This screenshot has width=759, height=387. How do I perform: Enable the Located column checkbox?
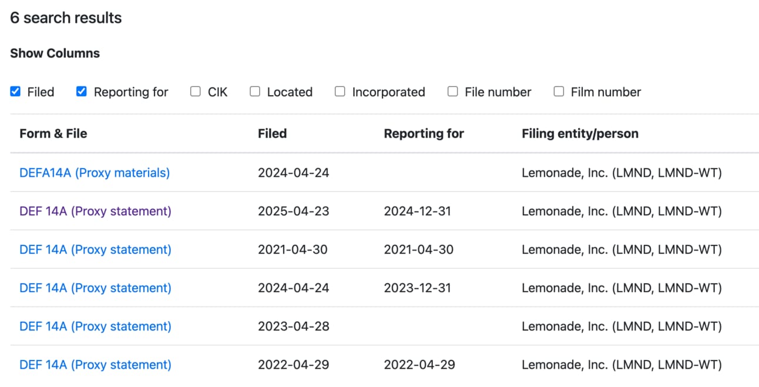(255, 92)
